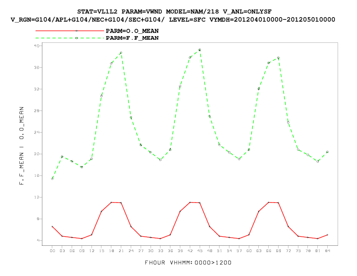Click the x-axis tick label 24

[131, 251]
